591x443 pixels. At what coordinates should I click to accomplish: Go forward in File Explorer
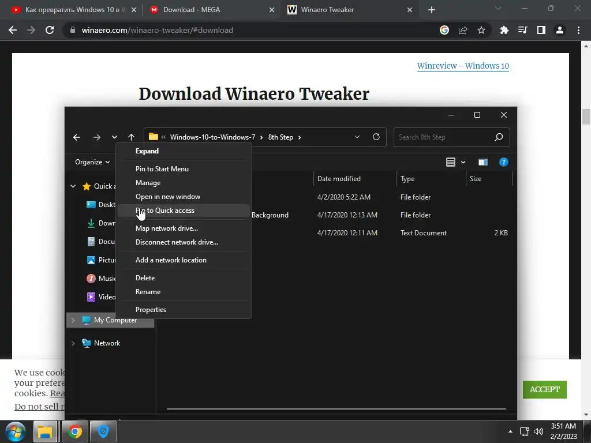(97, 137)
